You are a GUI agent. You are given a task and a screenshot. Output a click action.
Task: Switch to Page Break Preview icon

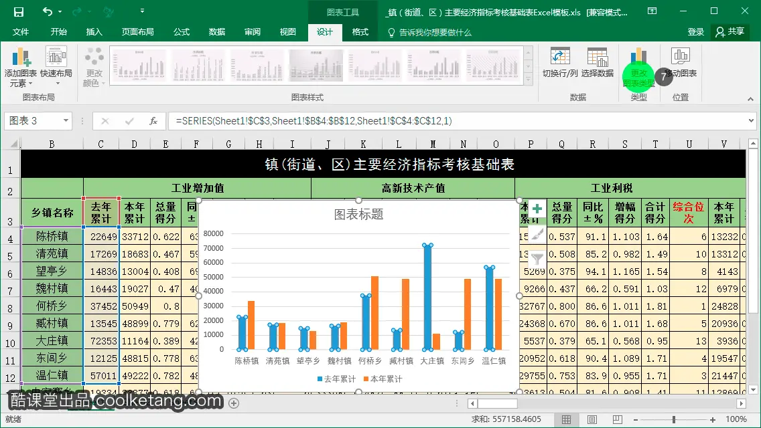[617, 419]
